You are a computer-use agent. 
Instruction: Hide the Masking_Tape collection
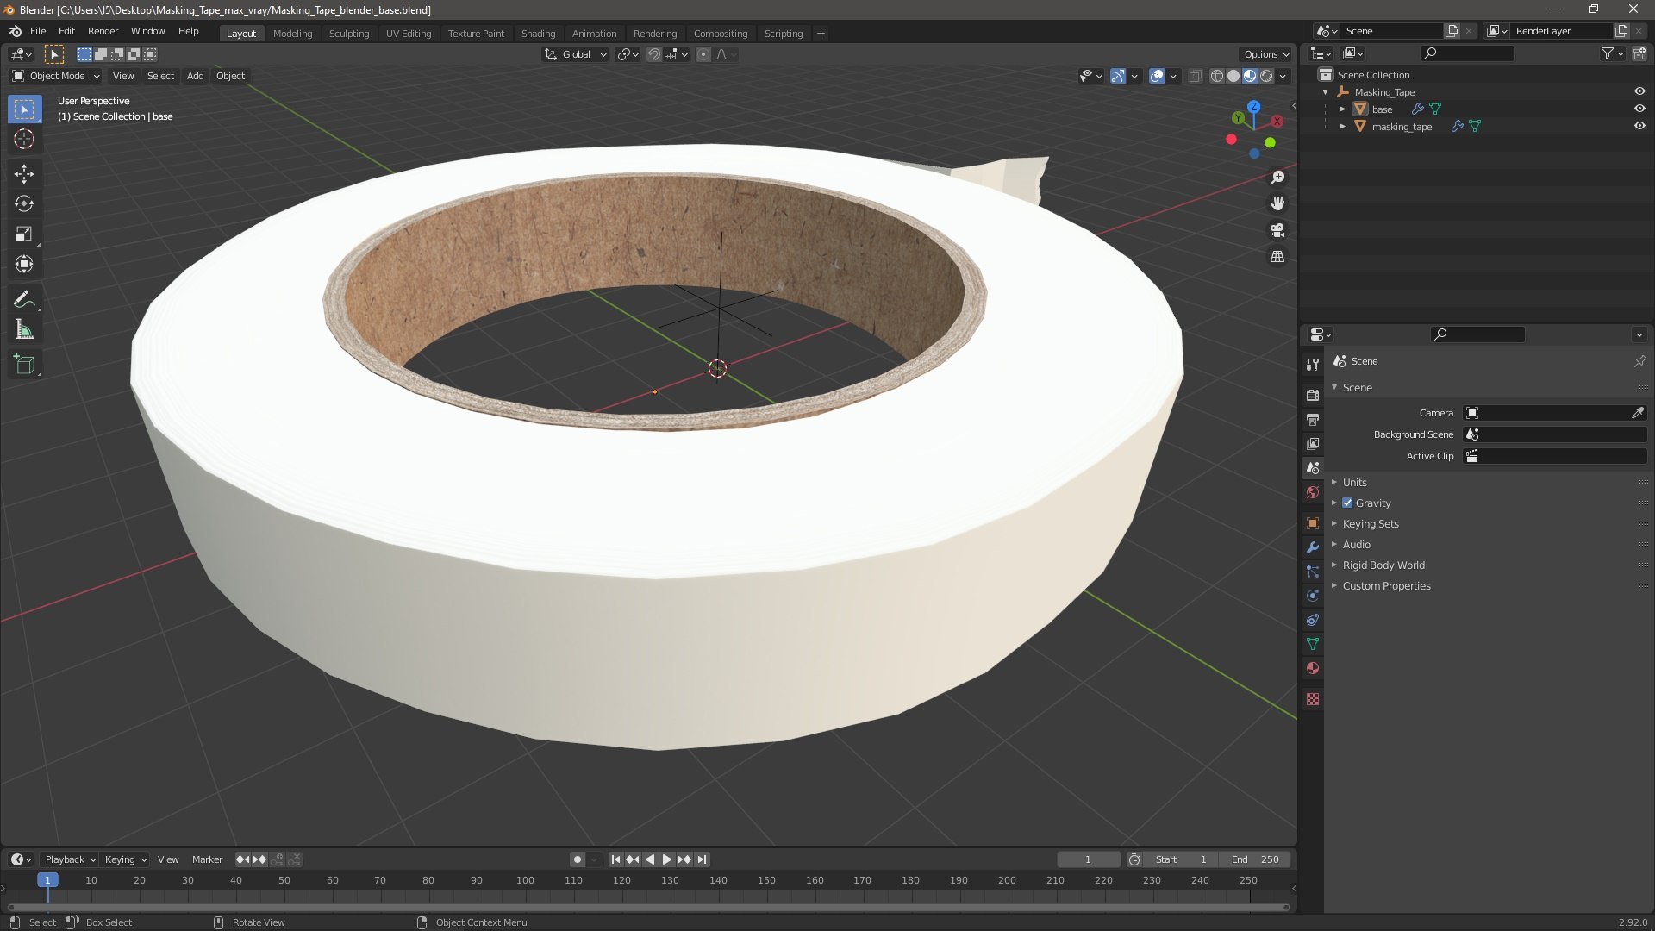(1639, 91)
